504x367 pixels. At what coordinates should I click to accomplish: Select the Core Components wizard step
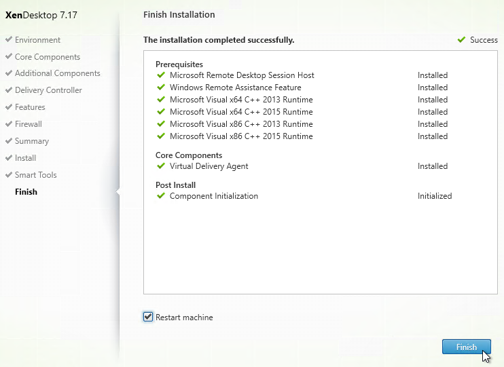click(48, 57)
